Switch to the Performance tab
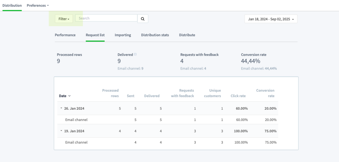Viewport: 339px width, 162px height. (65, 35)
